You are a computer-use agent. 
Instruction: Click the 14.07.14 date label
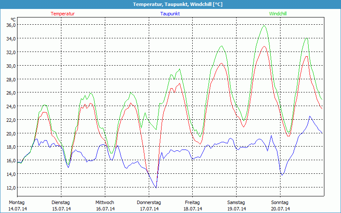pos(17,209)
